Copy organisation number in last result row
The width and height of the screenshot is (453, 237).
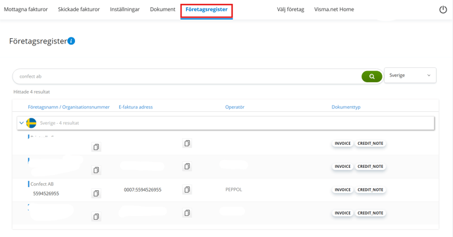click(x=96, y=217)
